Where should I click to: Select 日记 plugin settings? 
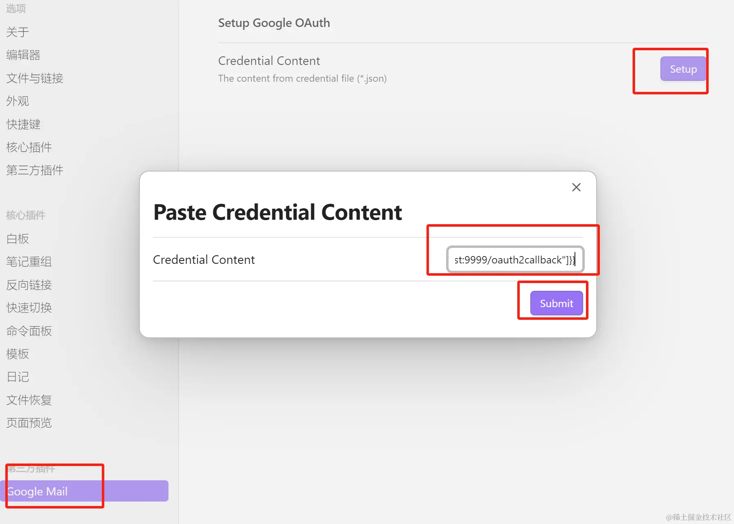point(18,377)
